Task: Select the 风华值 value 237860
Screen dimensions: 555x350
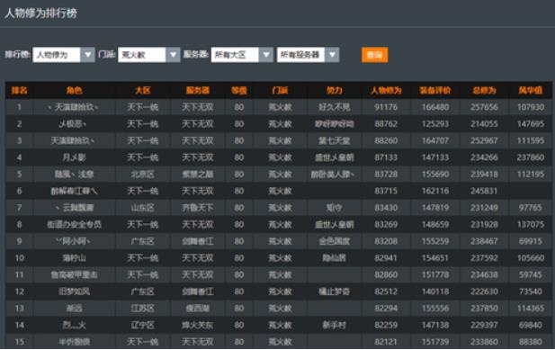Action: tap(530, 157)
